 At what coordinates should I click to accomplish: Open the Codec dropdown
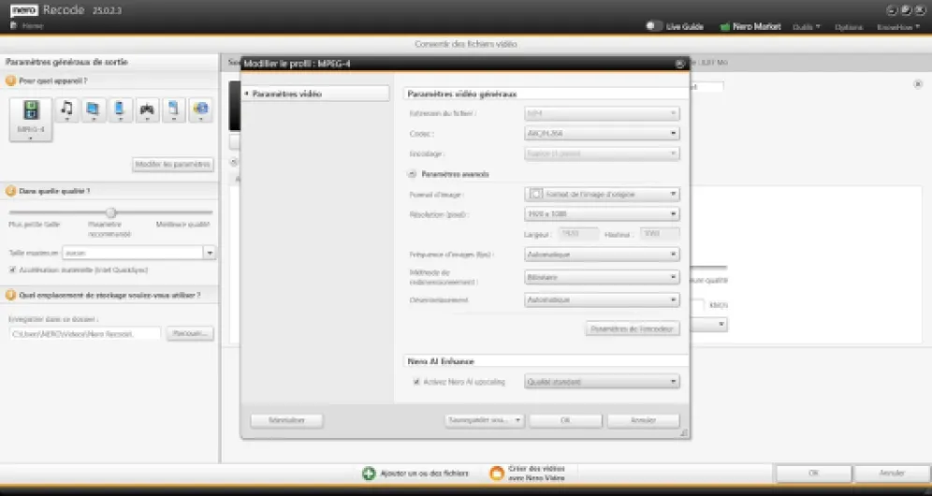pyautogui.click(x=602, y=134)
